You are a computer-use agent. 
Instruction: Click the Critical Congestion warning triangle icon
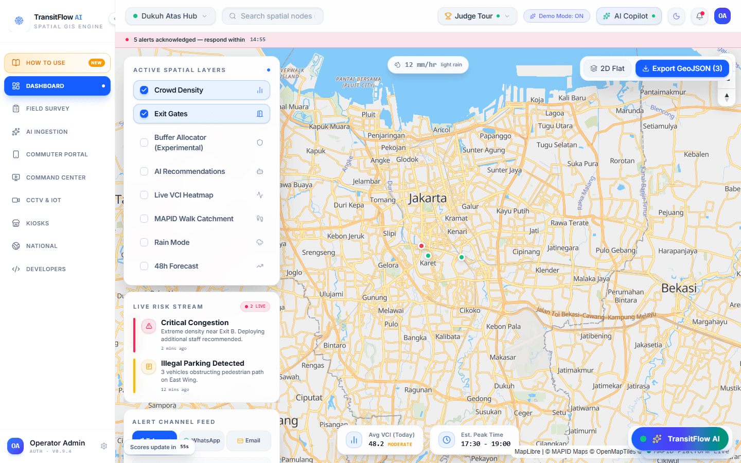coord(149,326)
